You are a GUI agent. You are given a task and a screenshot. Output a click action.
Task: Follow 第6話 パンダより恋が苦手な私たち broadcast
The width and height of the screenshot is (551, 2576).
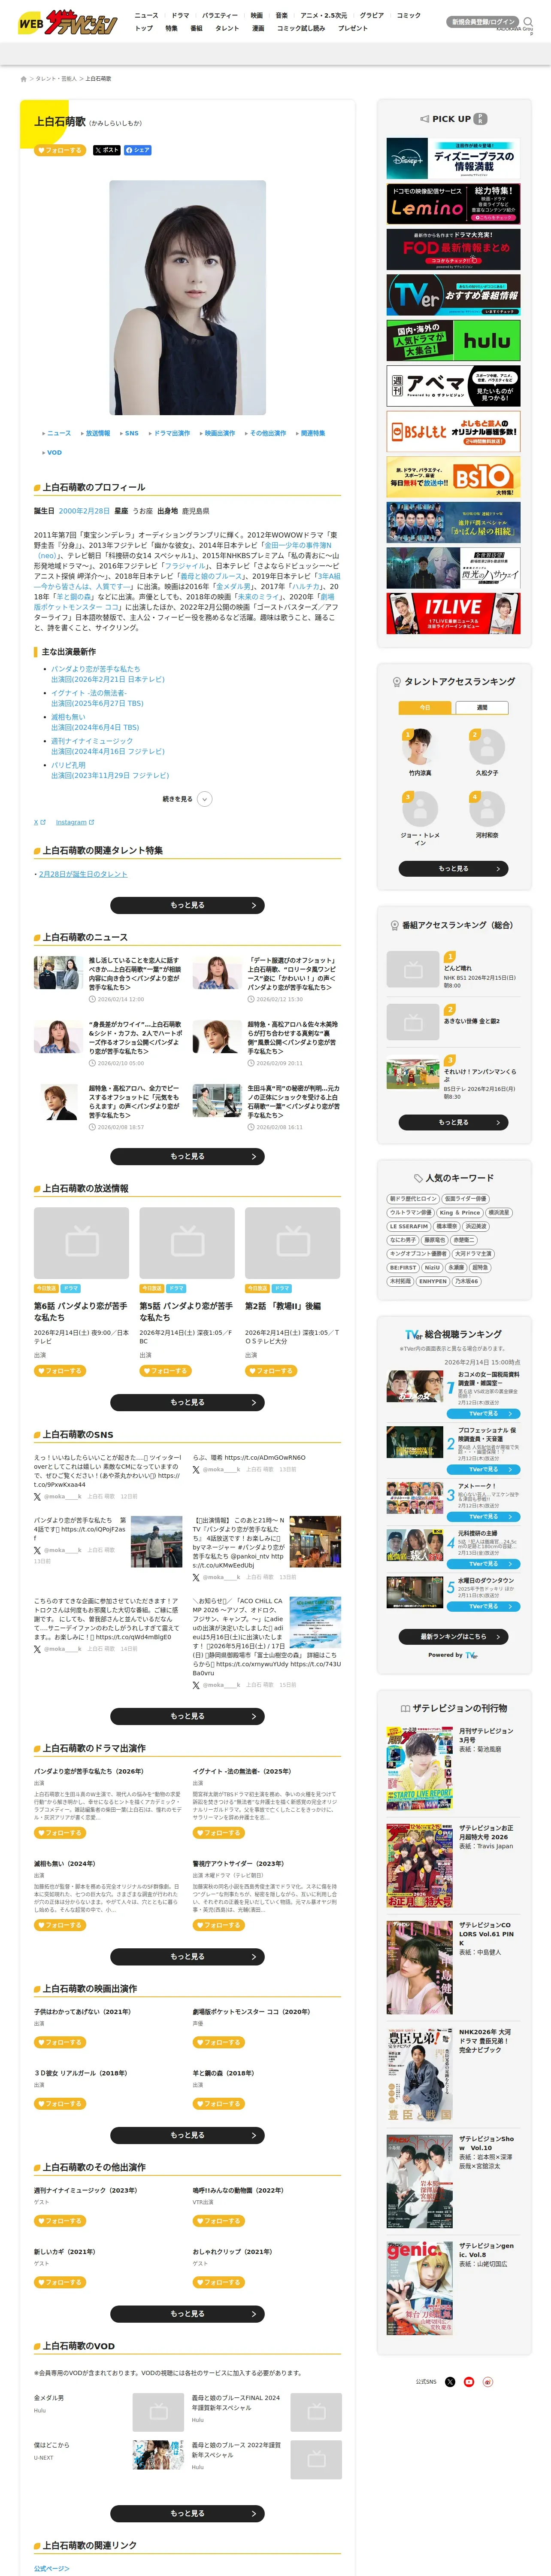(x=60, y=1371)
